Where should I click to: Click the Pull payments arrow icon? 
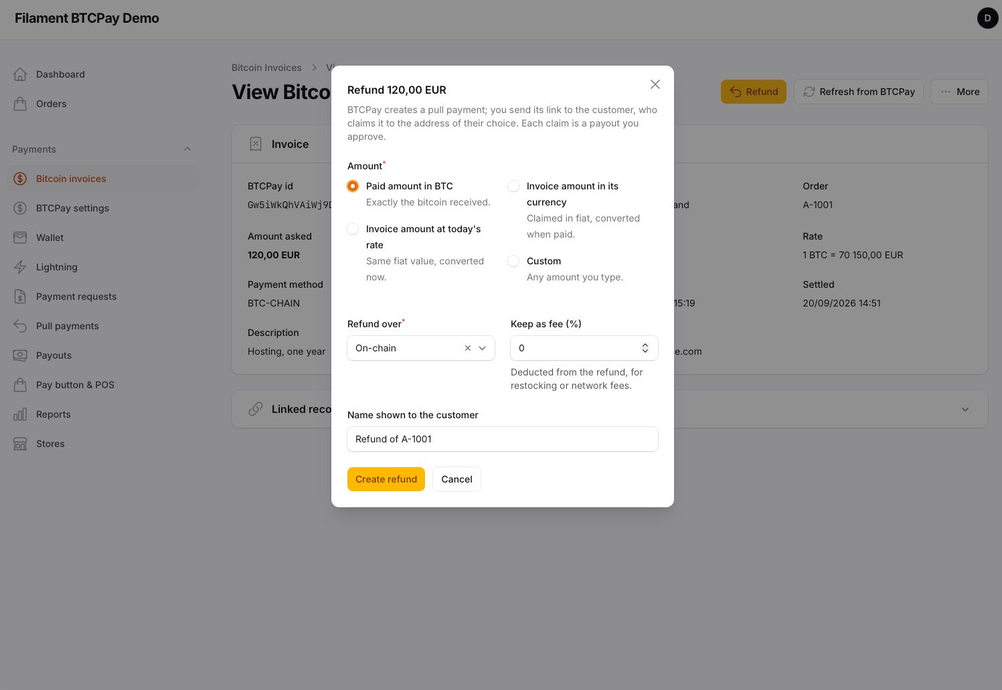pyautogui.click(x=20, y=326)
